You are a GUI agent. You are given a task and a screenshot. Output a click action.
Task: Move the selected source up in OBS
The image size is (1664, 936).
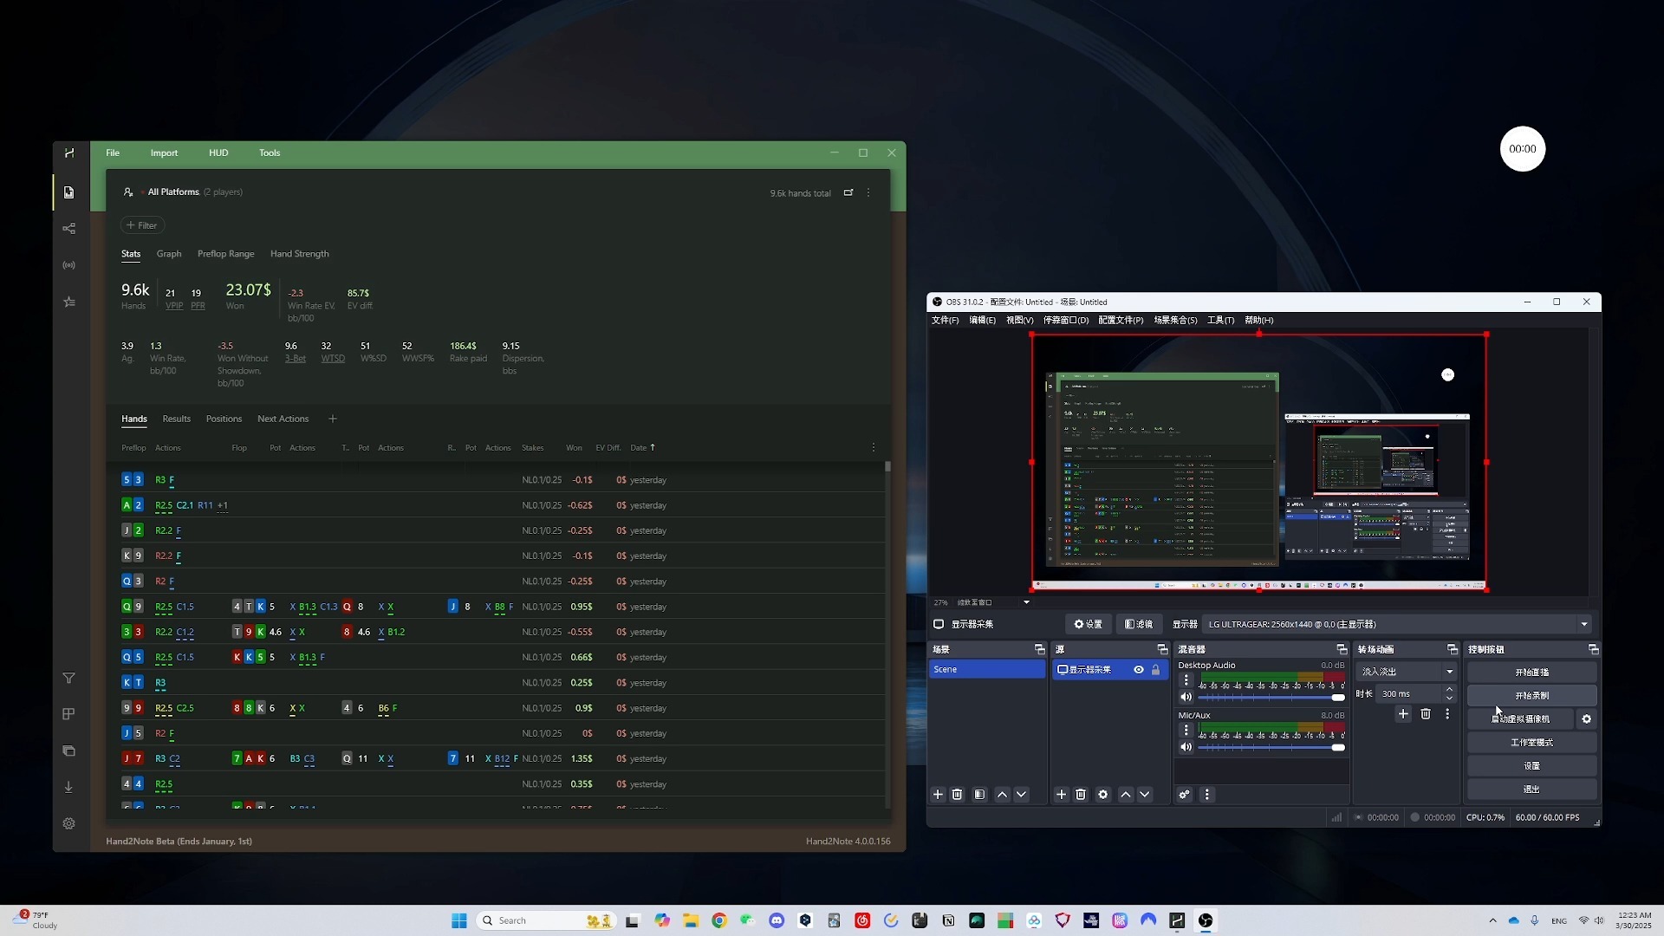pos(1126,794)
